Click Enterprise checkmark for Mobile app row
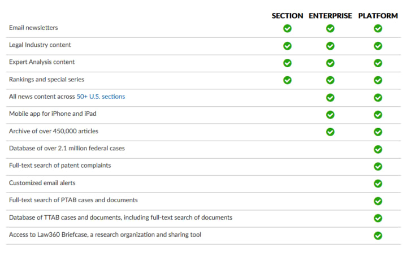The height and width of the screenshot is (261, 407). coord(330,115)
